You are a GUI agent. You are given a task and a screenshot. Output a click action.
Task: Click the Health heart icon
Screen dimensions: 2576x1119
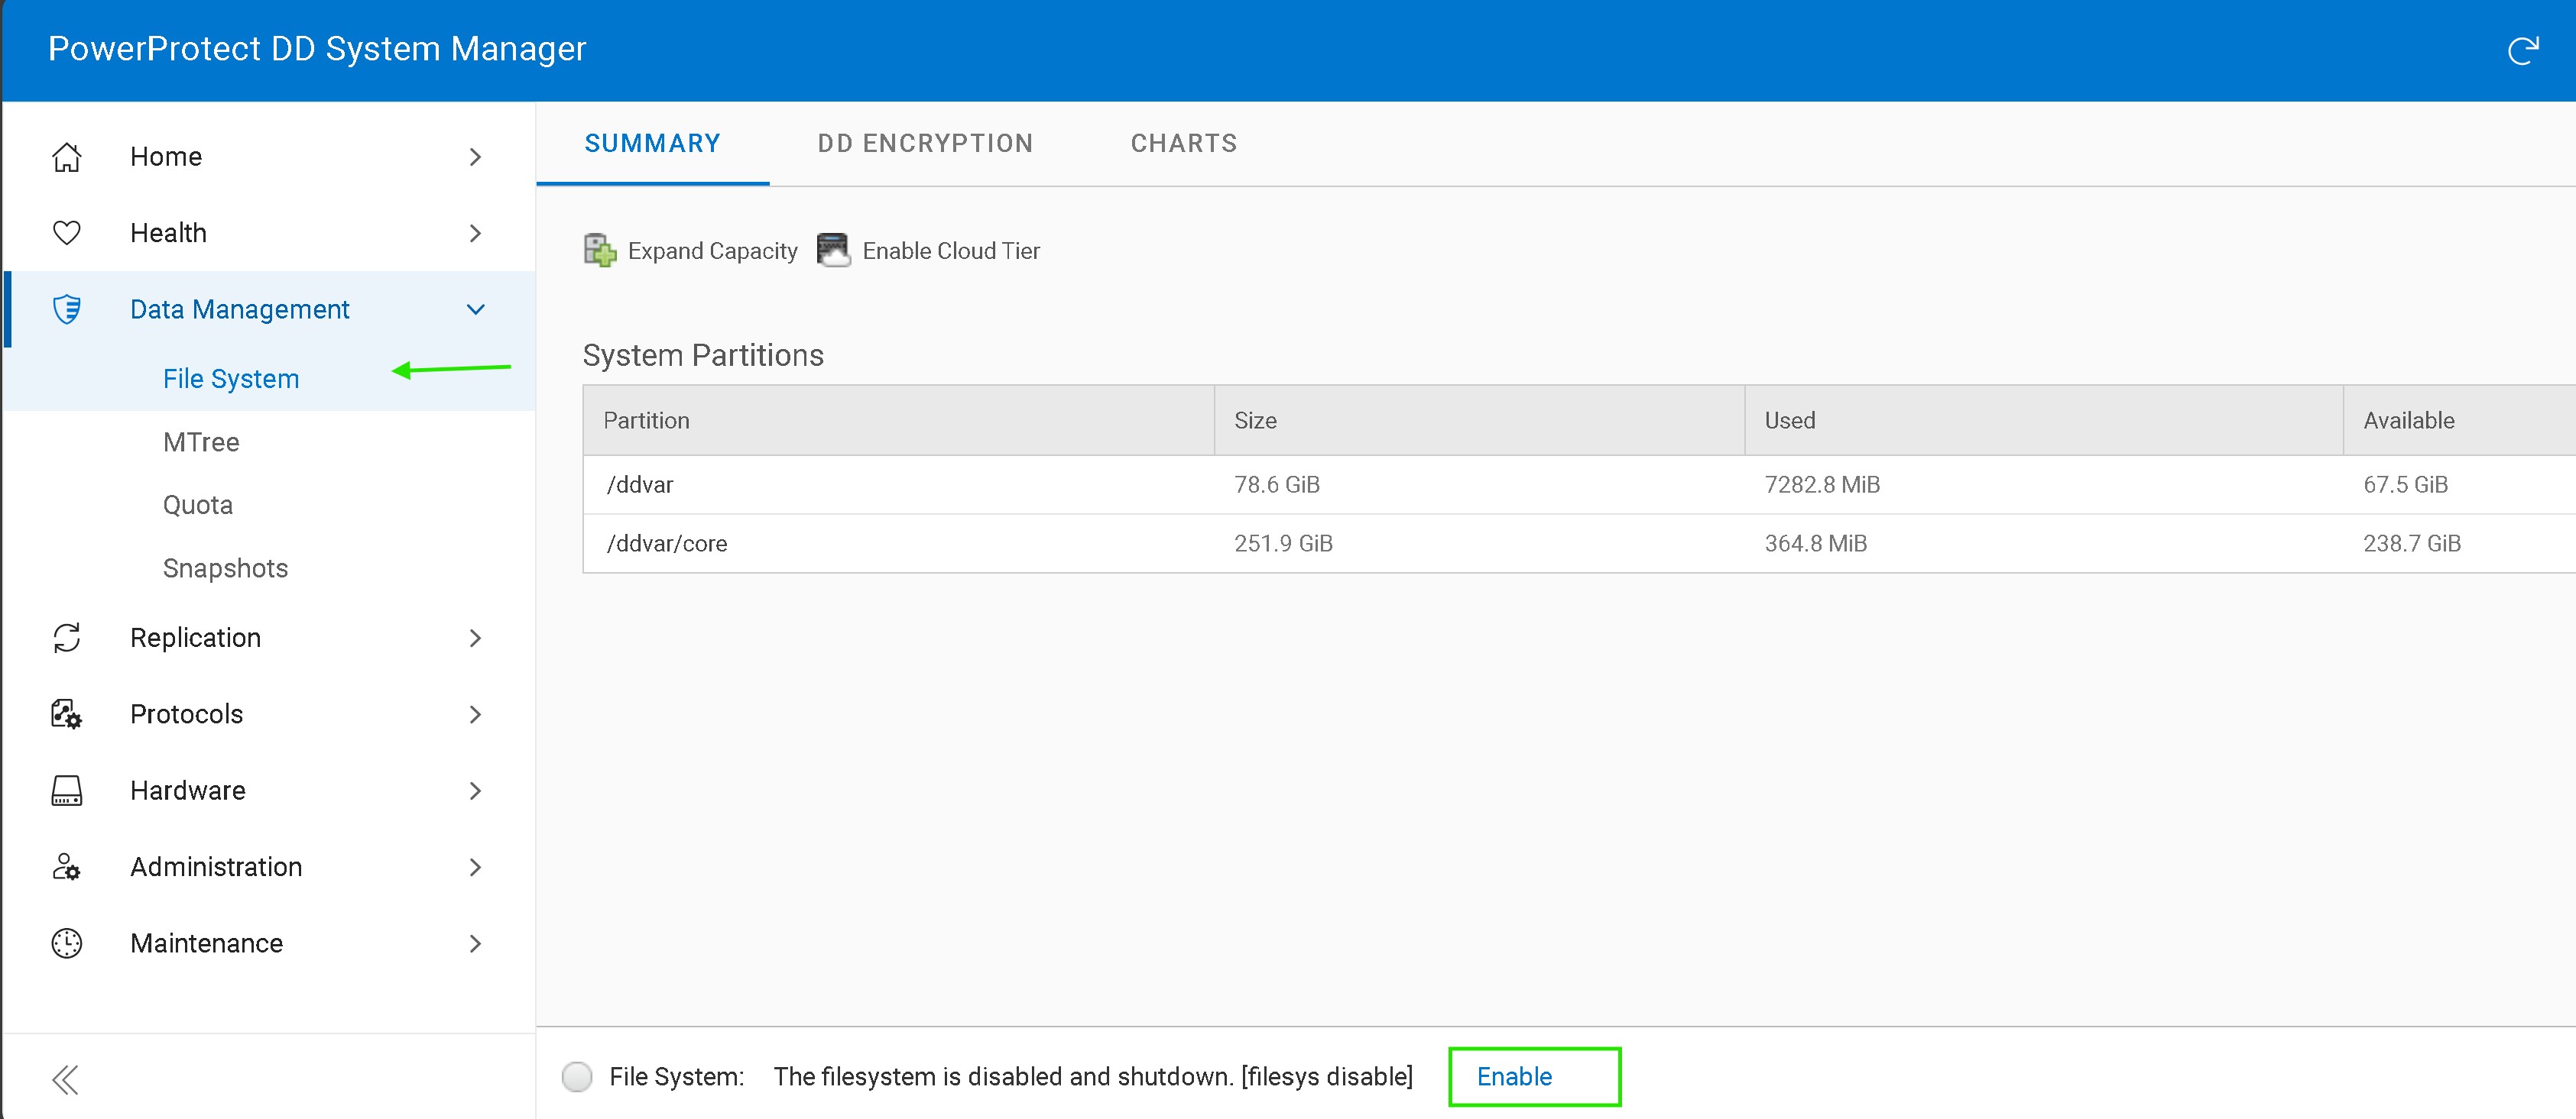click(67, 233)
